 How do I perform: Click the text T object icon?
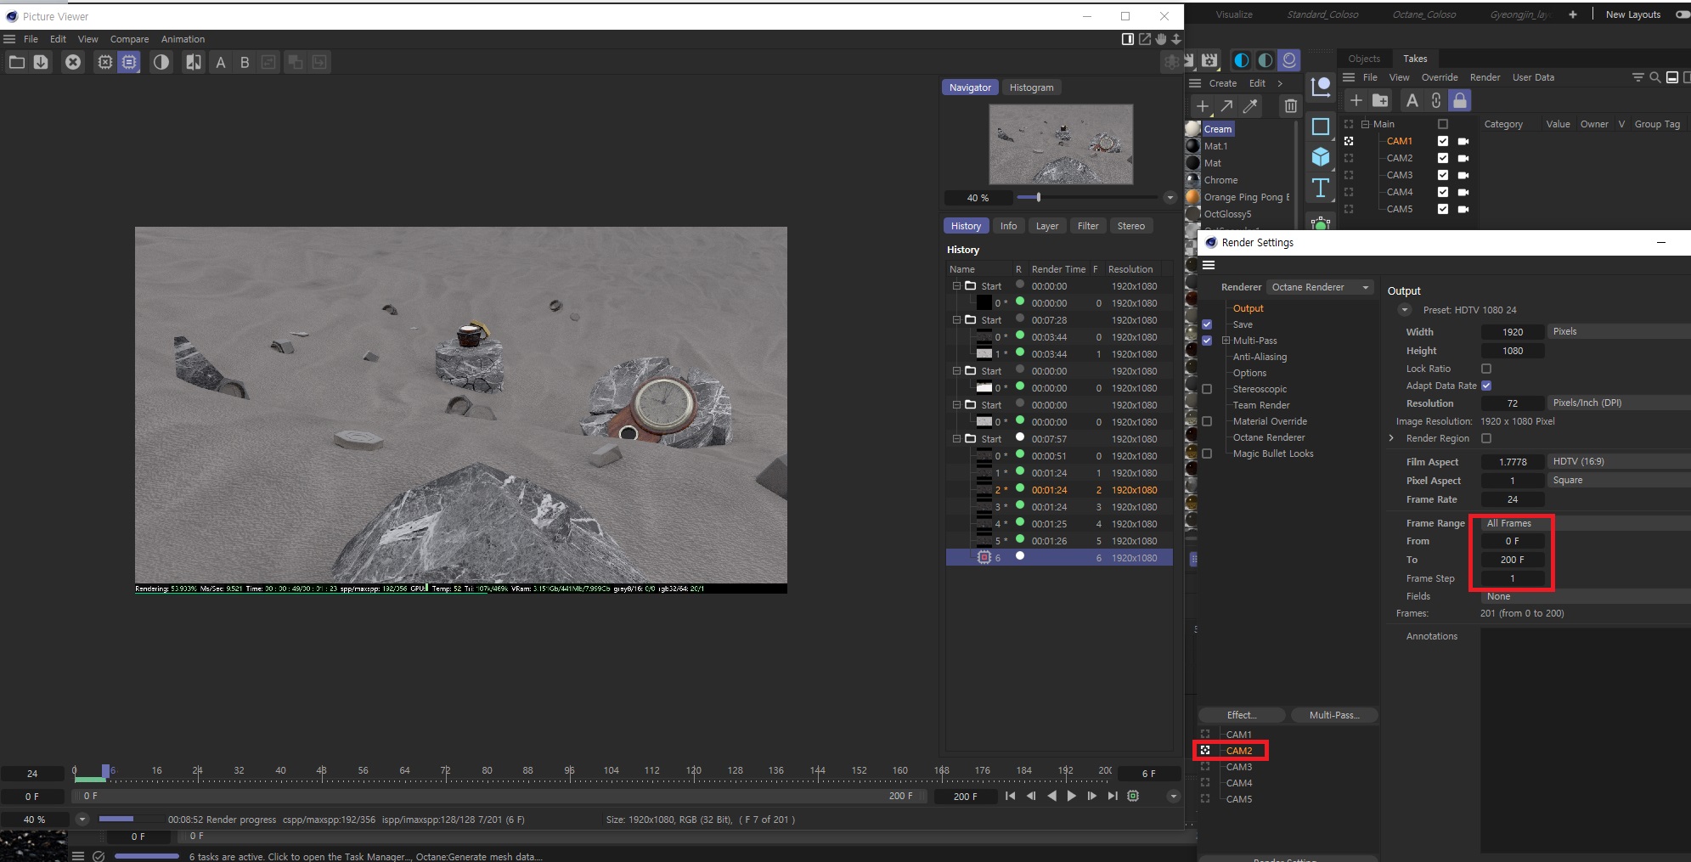pos(1321,188)
